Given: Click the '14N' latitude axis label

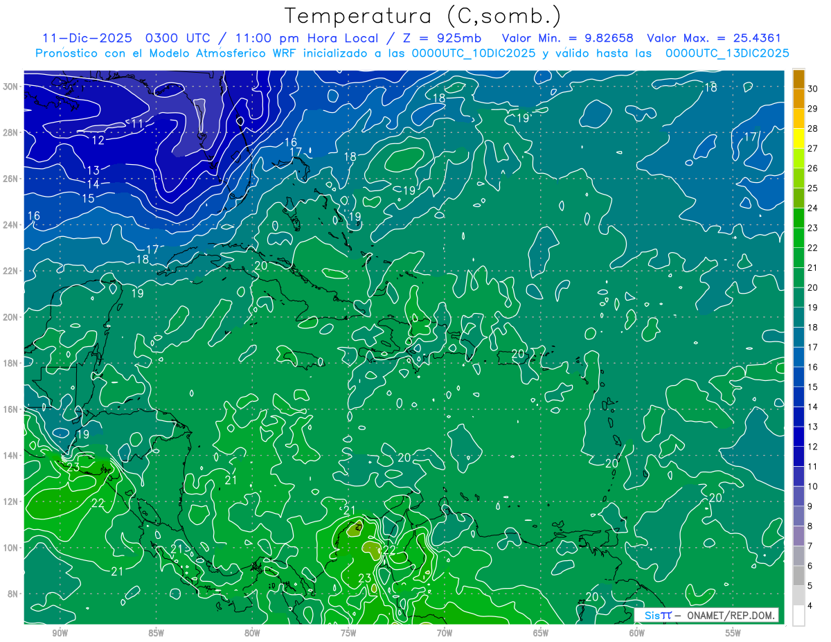Looking at the screenshot, I should point(11,456).
